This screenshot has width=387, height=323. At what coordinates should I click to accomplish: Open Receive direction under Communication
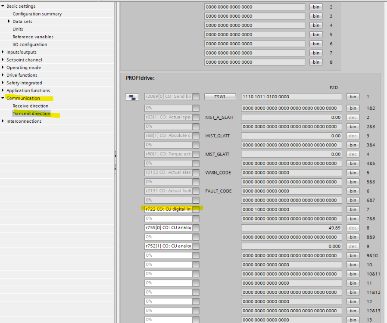coord(30,106)
